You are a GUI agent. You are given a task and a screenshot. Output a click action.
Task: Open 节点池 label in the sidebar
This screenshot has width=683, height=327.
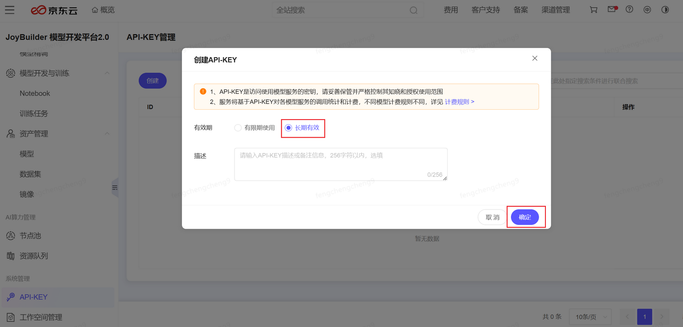click(30, 236)
